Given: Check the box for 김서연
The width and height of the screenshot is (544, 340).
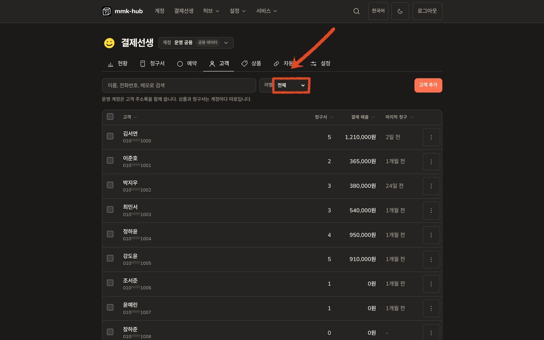Looking at the screenshot, I should tap(110, 136).
